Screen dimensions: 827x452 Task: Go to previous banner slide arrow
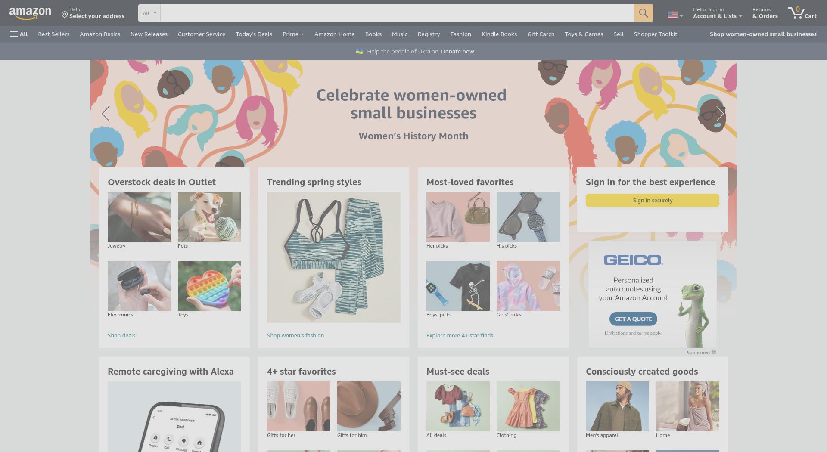tap(106, 114)
